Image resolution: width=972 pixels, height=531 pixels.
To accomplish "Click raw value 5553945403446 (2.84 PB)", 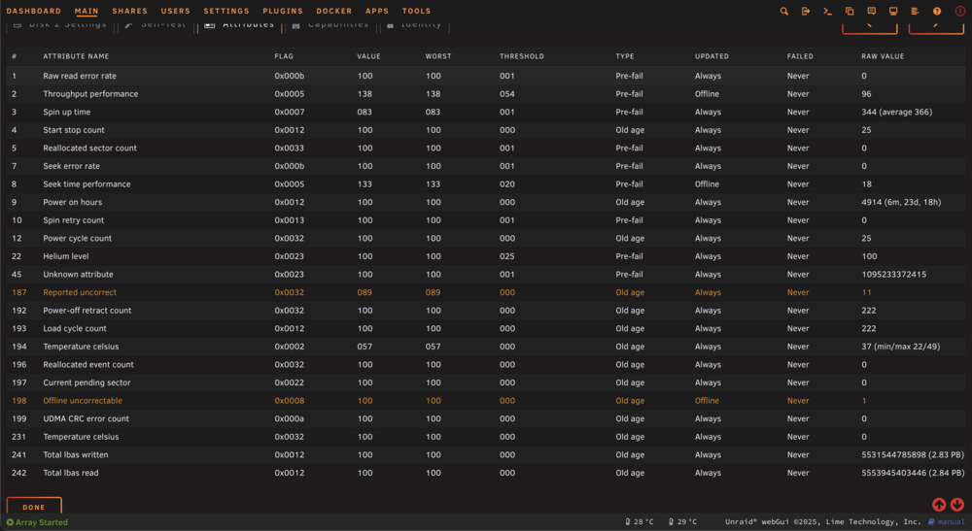I will 913,473.
